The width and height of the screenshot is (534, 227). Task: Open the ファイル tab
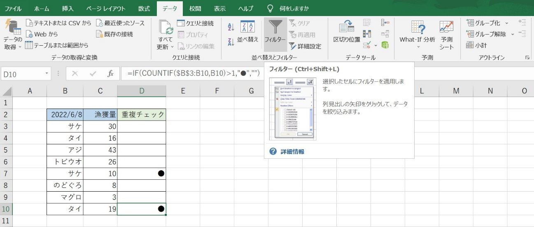pyautogui.click(x=13, y=8)
